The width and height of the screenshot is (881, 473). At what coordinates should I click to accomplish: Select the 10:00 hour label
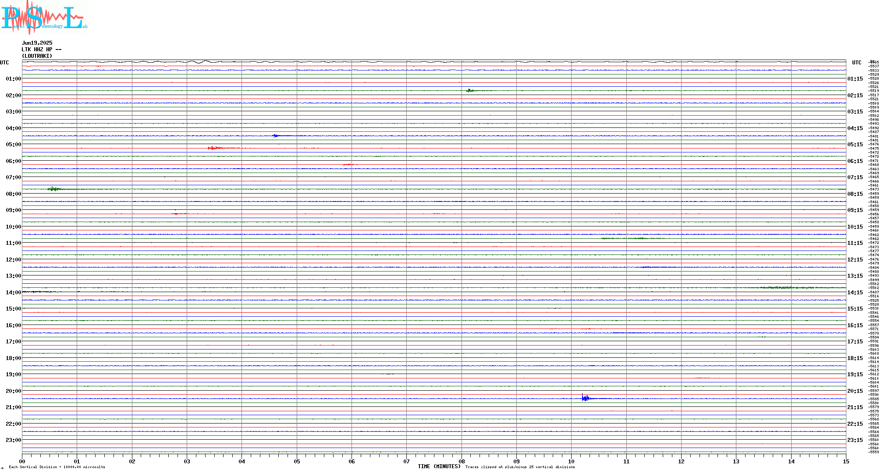pyautogui.click(x=13, y=227)
